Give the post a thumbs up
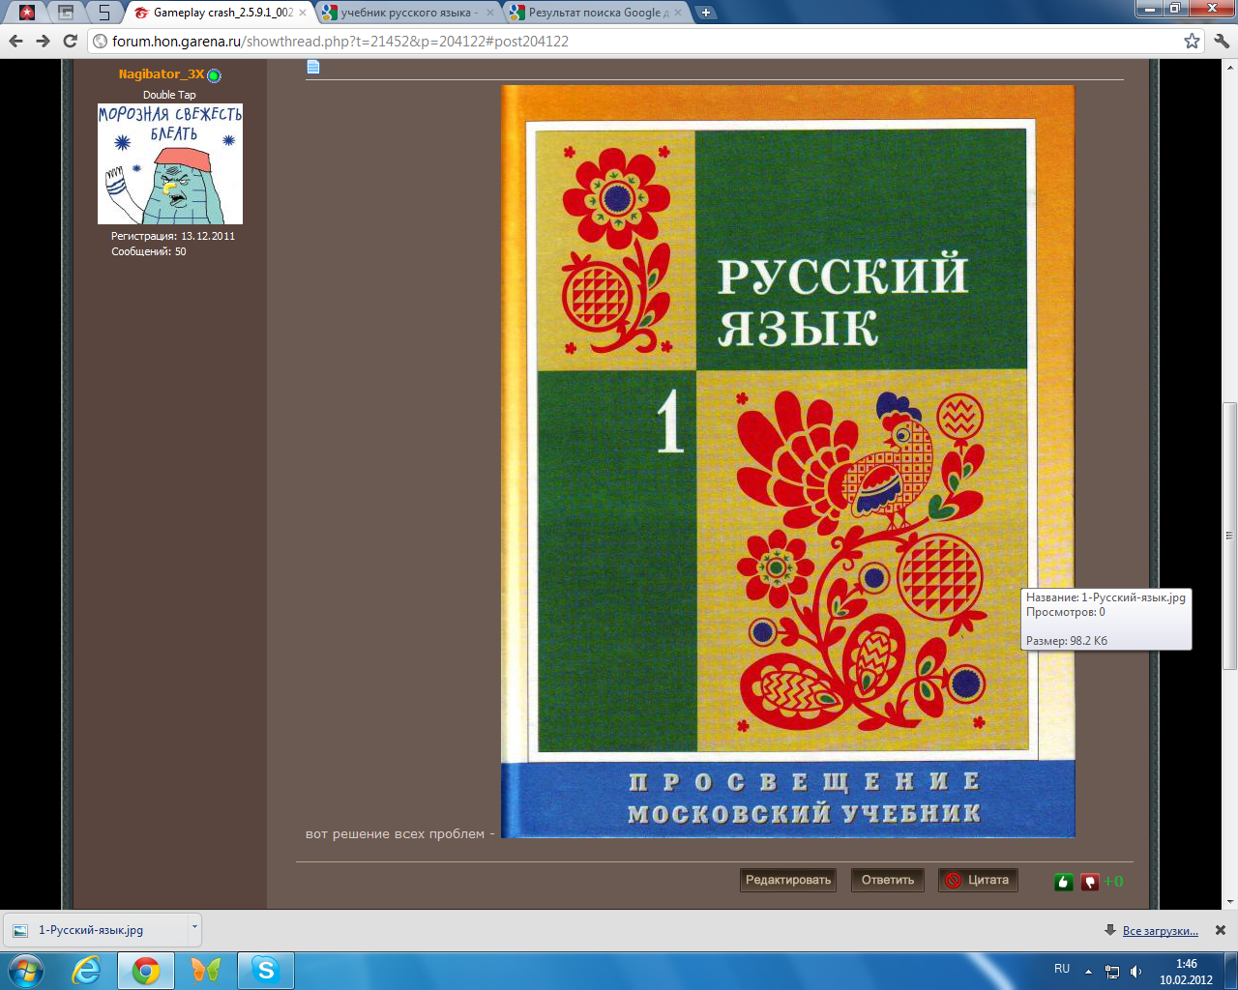1238x990 pixels. tap(1063, 881)
